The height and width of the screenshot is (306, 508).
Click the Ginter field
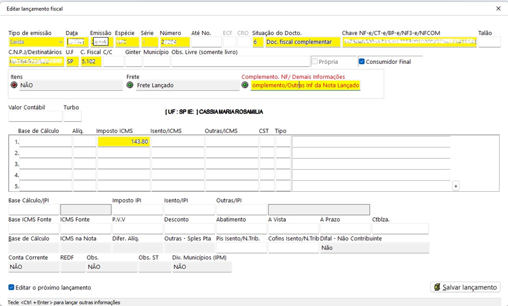tap(134, 62)
